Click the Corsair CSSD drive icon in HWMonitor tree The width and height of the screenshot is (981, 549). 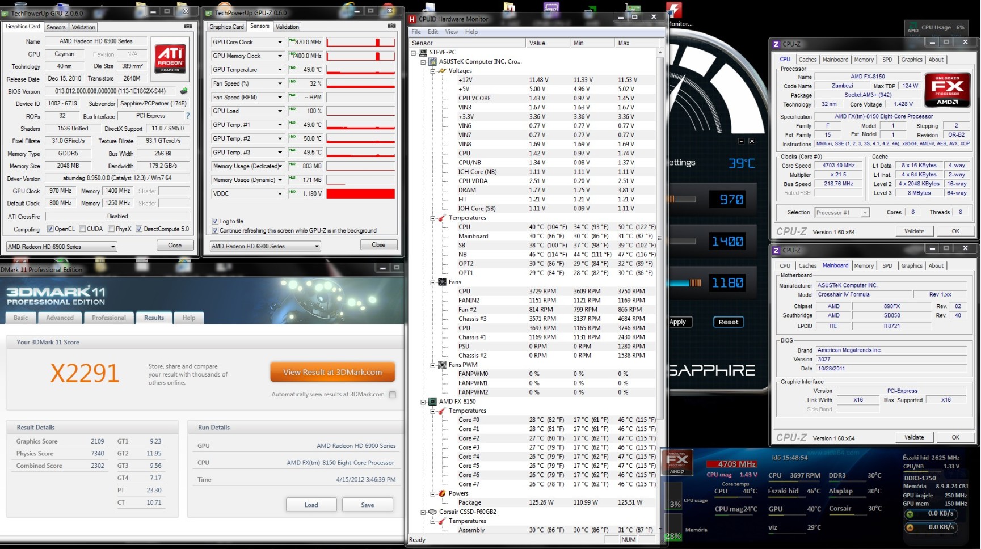432,512
